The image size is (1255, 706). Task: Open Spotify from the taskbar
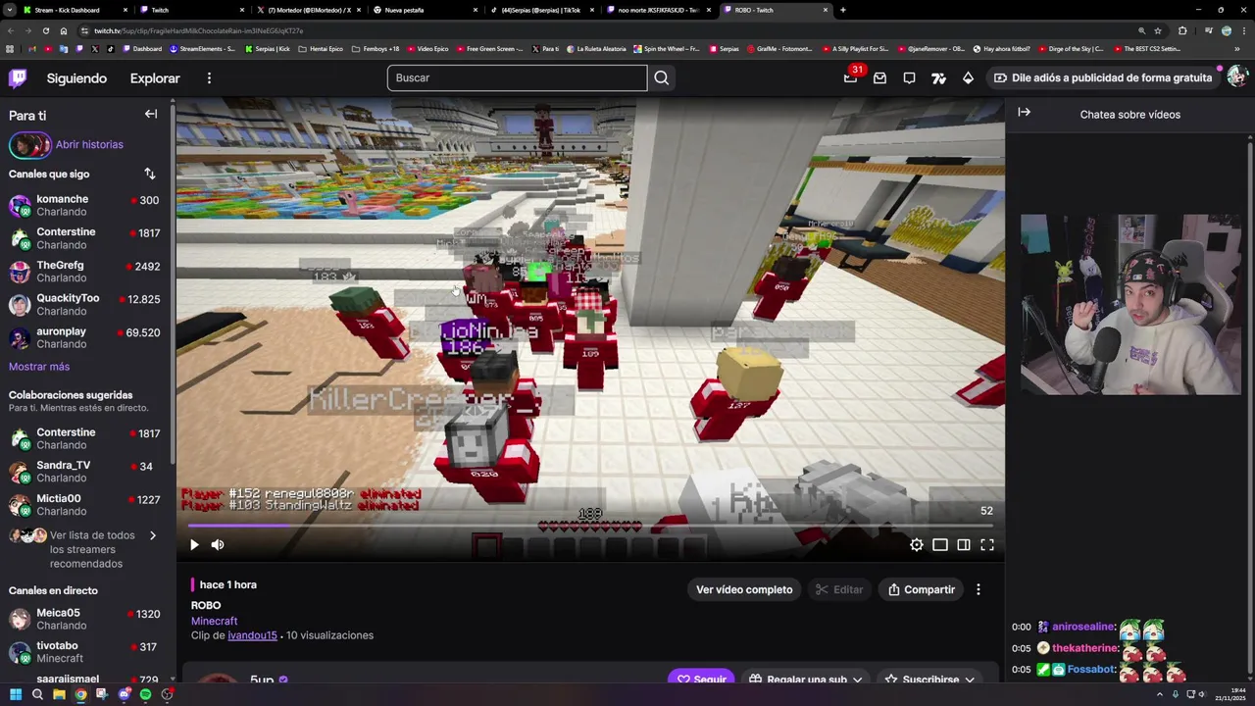point(146,694)
